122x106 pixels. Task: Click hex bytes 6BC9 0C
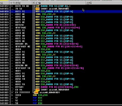(20, 55)
